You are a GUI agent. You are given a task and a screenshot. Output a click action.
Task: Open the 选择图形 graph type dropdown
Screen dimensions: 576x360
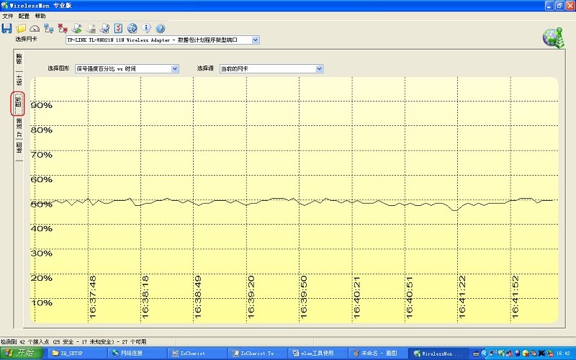pyautogui.click(x=175, y=69)
